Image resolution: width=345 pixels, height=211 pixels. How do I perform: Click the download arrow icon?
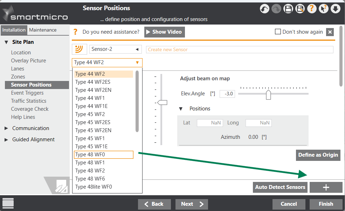[x=336, y=9]
